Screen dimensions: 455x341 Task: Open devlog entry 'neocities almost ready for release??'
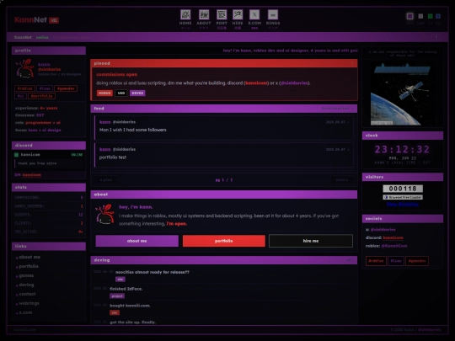click(x=153, y=272)
